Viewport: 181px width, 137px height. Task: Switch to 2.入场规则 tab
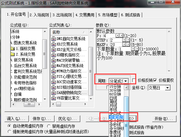(39, 15)
